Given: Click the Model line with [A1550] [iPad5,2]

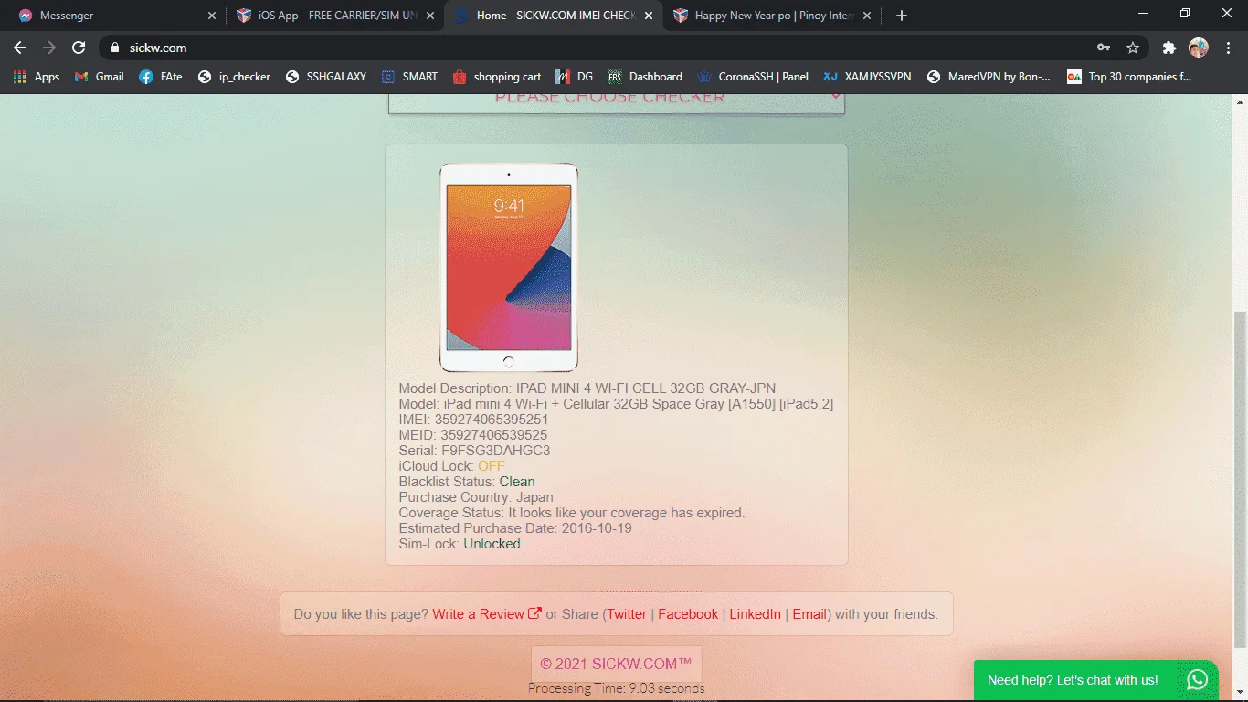Looking at the screenshot, I should tap(616, 404).
